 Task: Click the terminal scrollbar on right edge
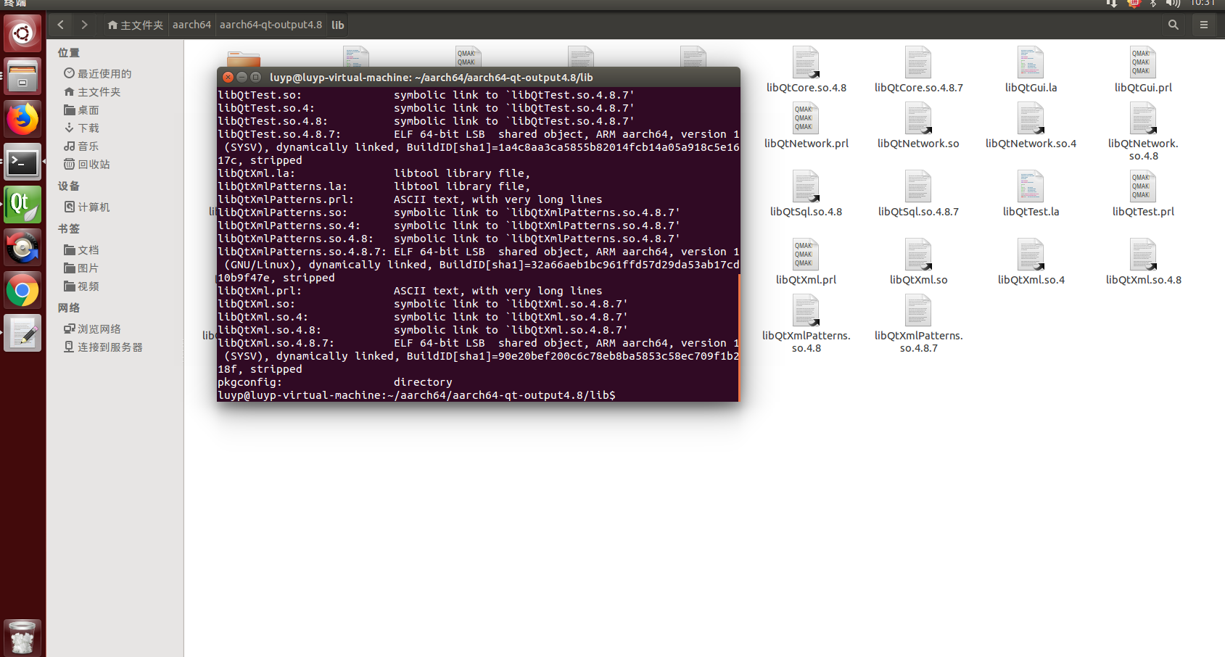click(739, 337)
